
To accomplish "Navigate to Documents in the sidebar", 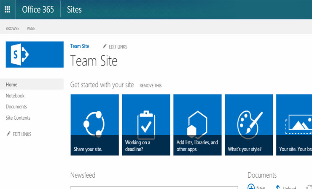I will point(16,107).
